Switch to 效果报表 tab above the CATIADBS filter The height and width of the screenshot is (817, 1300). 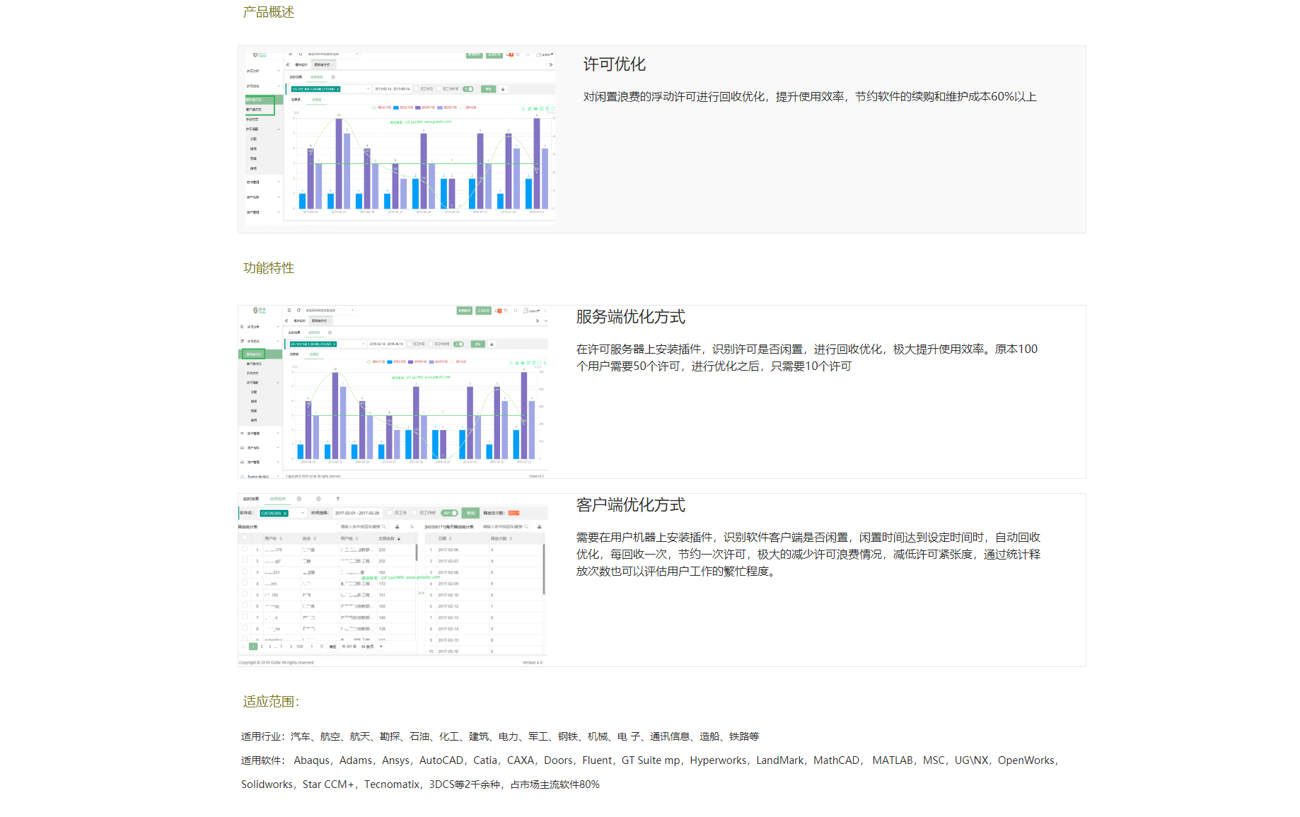pos(278,499)
